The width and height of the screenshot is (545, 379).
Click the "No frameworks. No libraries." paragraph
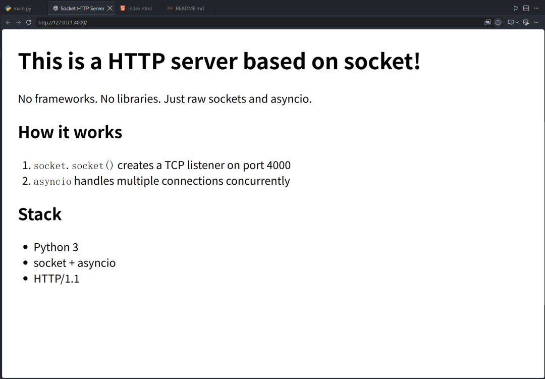coord(165,99)
